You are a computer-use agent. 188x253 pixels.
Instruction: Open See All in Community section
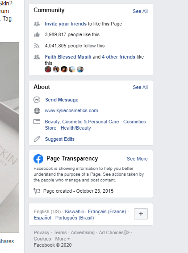coord(140,11)
